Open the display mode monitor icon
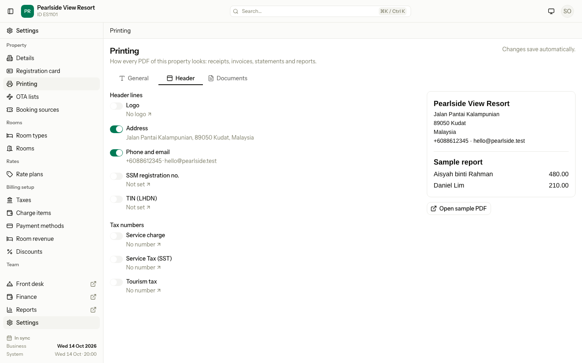582x363 pixels. (x=551, y=11)
